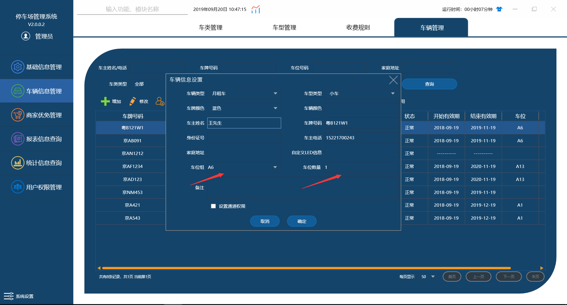This screenshot has width=567, height=305.
Task: Select the 车辆管理 tab
Action: [431, 27]
